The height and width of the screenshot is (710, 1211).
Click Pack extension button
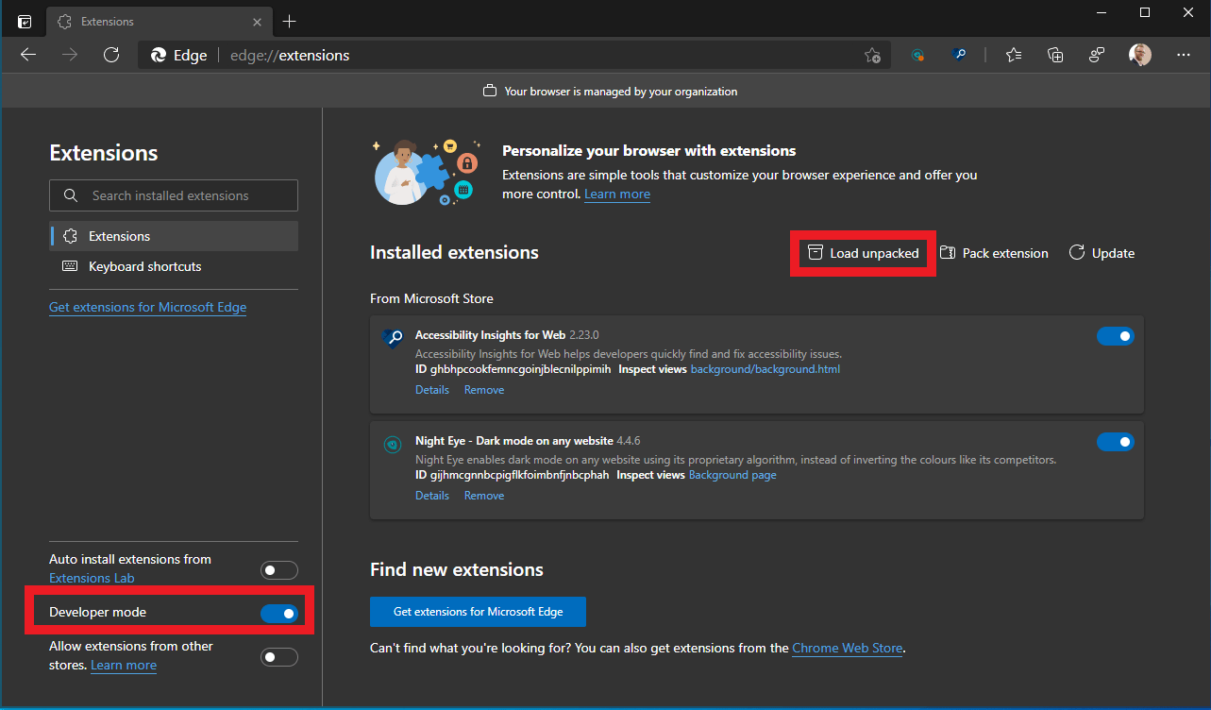pos(995,253)
